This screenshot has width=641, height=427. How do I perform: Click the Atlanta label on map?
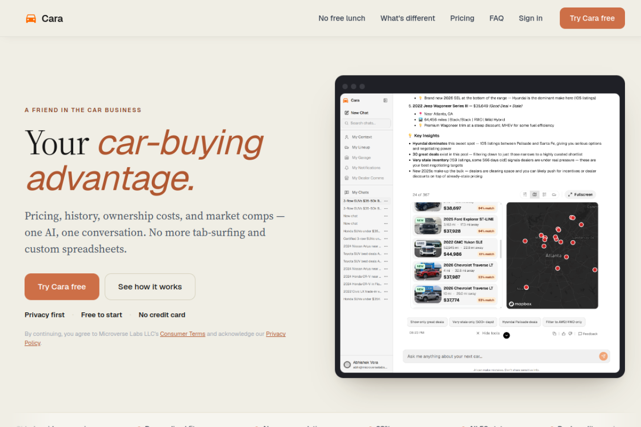(553, 255)
